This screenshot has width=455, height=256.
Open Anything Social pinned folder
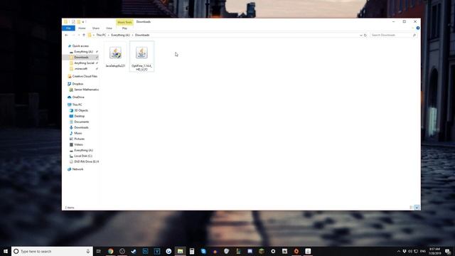(84, 63)
